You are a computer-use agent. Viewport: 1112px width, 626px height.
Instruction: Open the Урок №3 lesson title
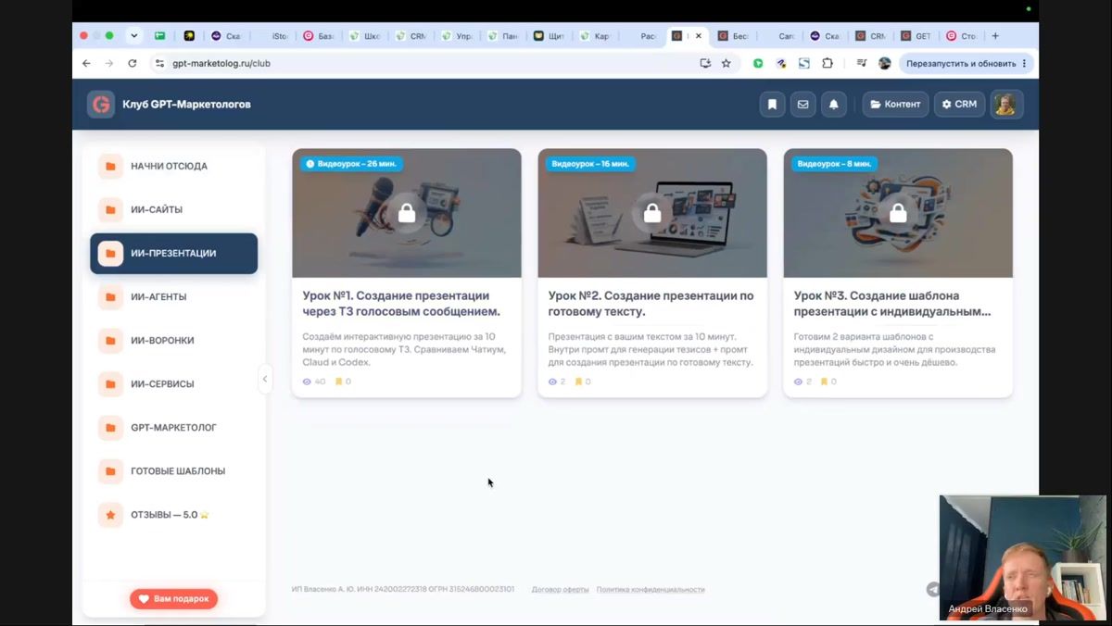coord(892,304)
